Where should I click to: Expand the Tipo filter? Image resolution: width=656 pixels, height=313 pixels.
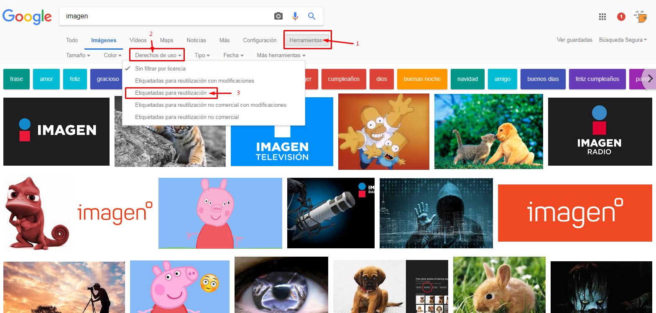(202, 55)
